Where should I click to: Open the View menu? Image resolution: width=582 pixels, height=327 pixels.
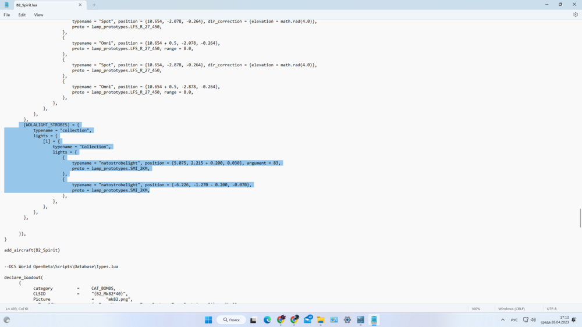tap(38, 15)
